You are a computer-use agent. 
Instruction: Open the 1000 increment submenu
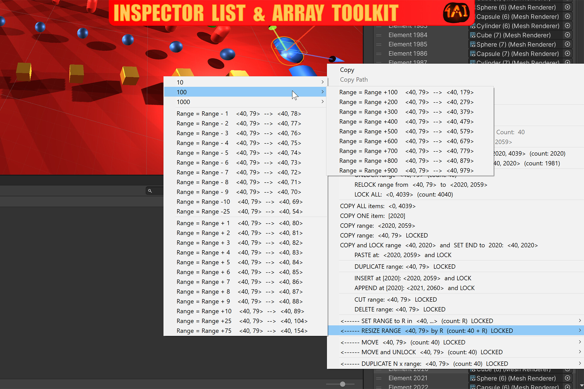(245, 102)
